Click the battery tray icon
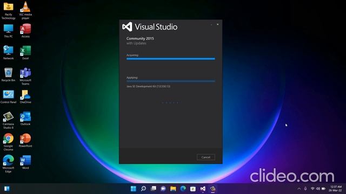 tap(323, 189)
